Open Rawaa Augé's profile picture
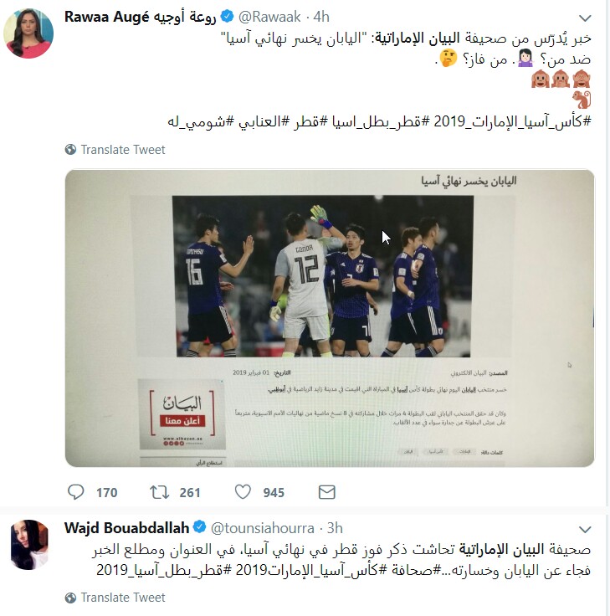610x616 pixels. (28, 33)
